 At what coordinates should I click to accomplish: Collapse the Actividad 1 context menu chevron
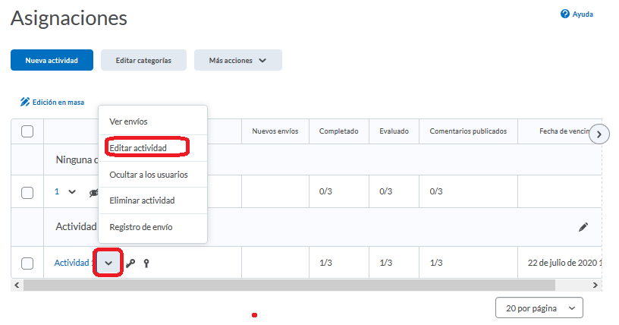[x=108, y=263]
